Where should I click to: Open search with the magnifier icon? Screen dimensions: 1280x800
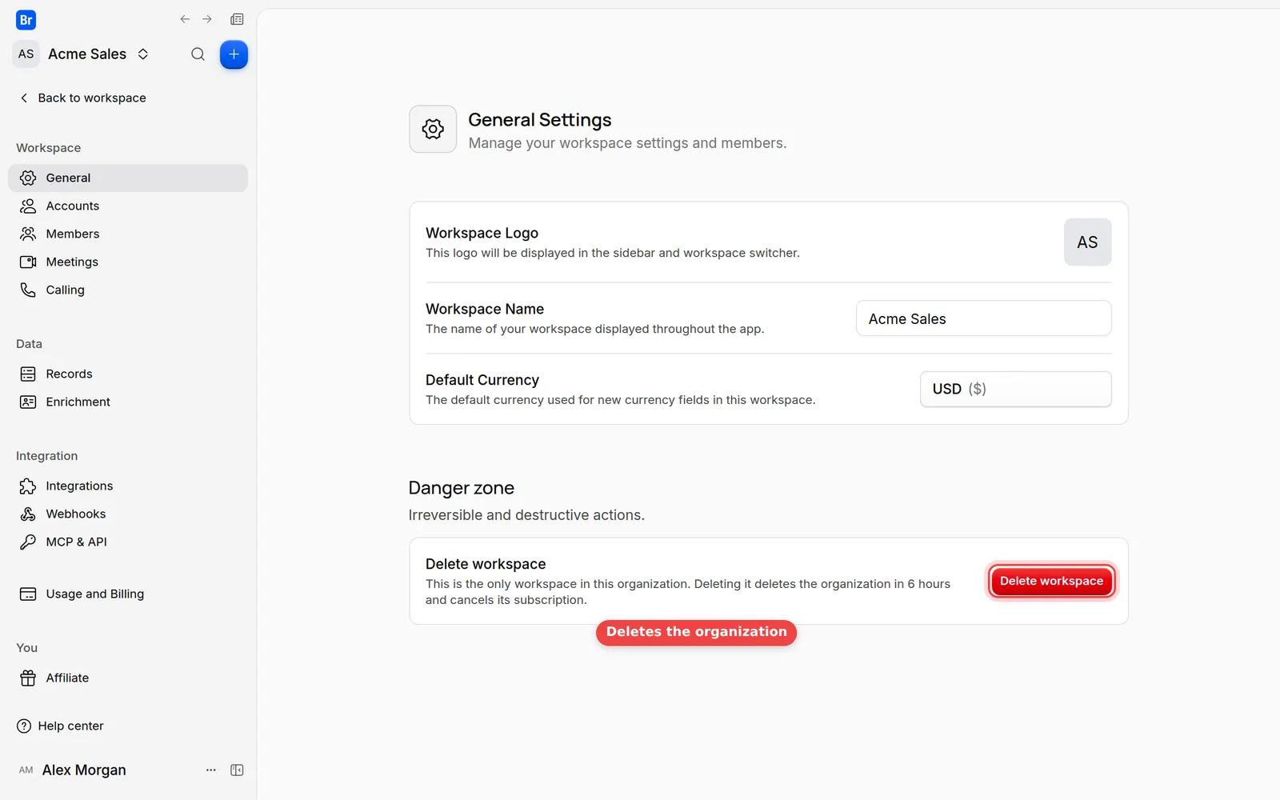coord(198,54)
